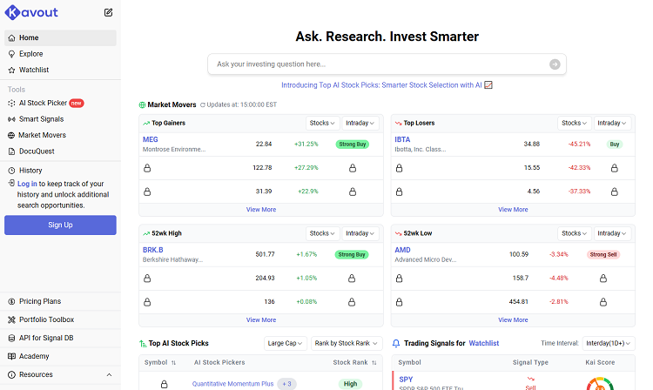Open Stocks dropdown in 52wk High
This screenshot has height=390, width=653.
(322, 233)
